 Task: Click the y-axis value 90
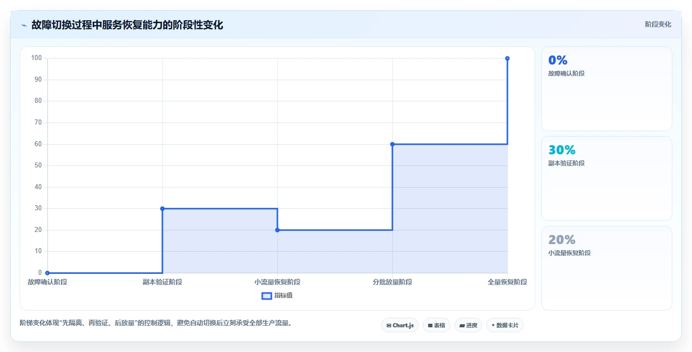[38, 80]
